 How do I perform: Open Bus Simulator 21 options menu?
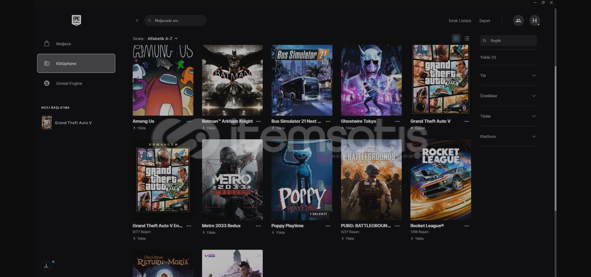click(328, 121)
